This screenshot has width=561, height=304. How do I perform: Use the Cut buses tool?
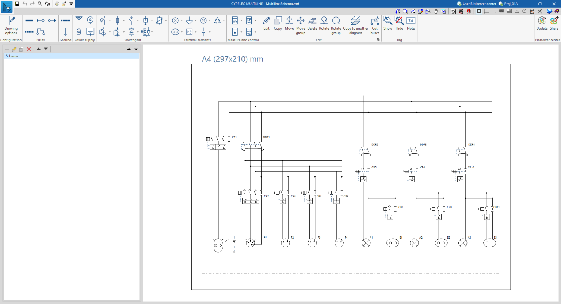(374, 24)
